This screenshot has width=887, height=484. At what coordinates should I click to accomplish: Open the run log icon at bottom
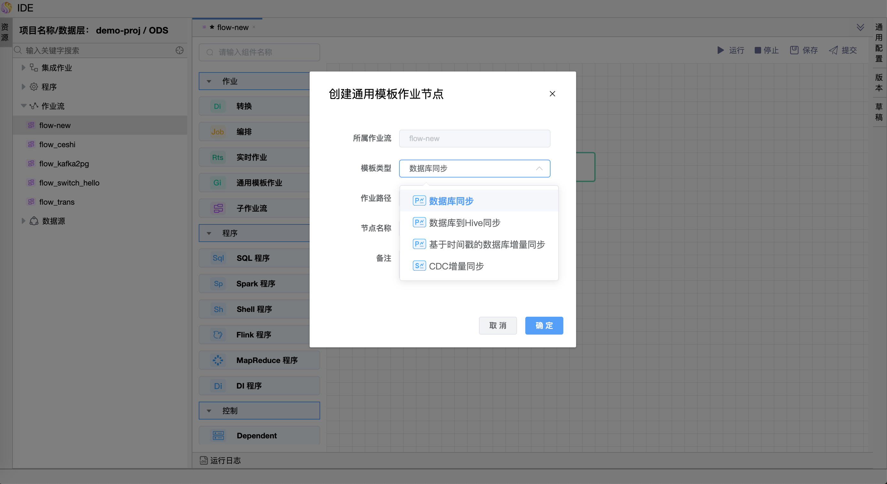[x=204, y=460]
